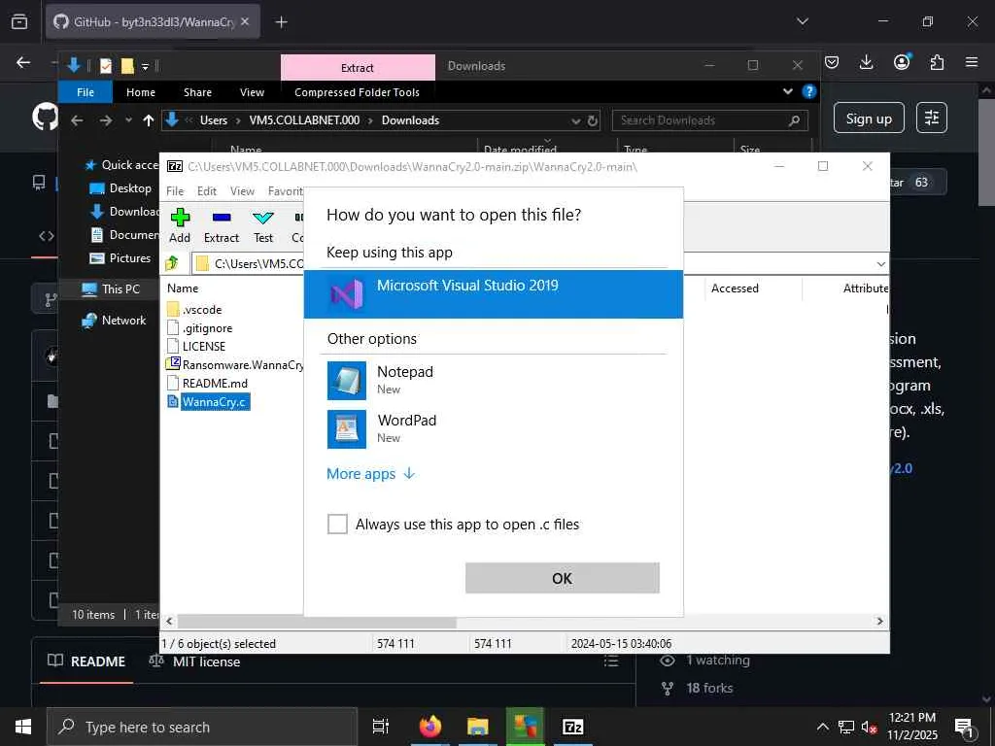Viewport: 995px width, 746px height.
Task: Go back in Firefox
Action: pyautogui.click(x=23, y=62)
